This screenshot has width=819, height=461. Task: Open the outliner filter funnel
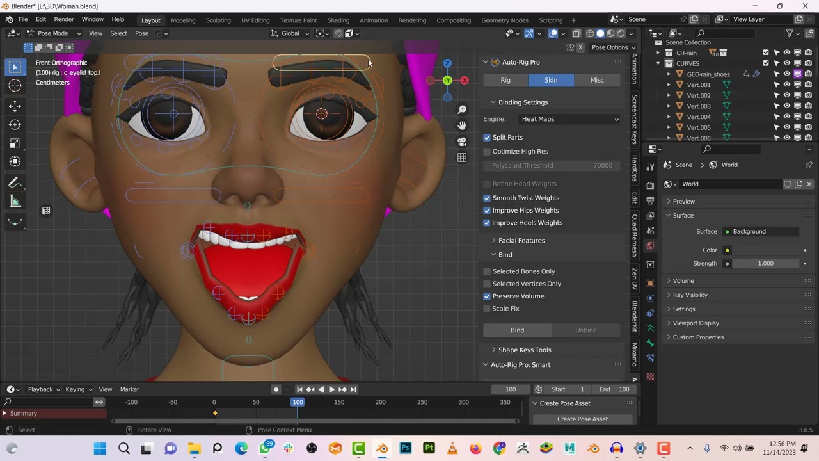(x=790, y=33)
